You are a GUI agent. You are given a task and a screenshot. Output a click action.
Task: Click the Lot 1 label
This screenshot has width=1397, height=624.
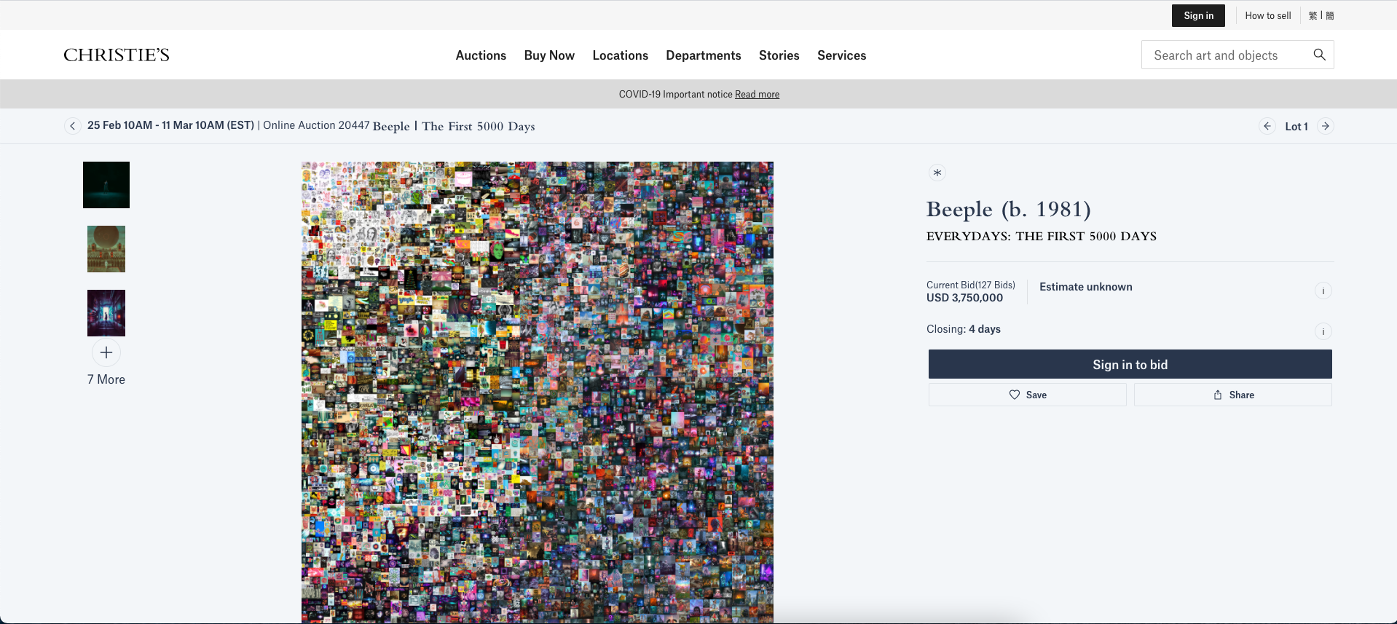click(x=1296, y=126)
